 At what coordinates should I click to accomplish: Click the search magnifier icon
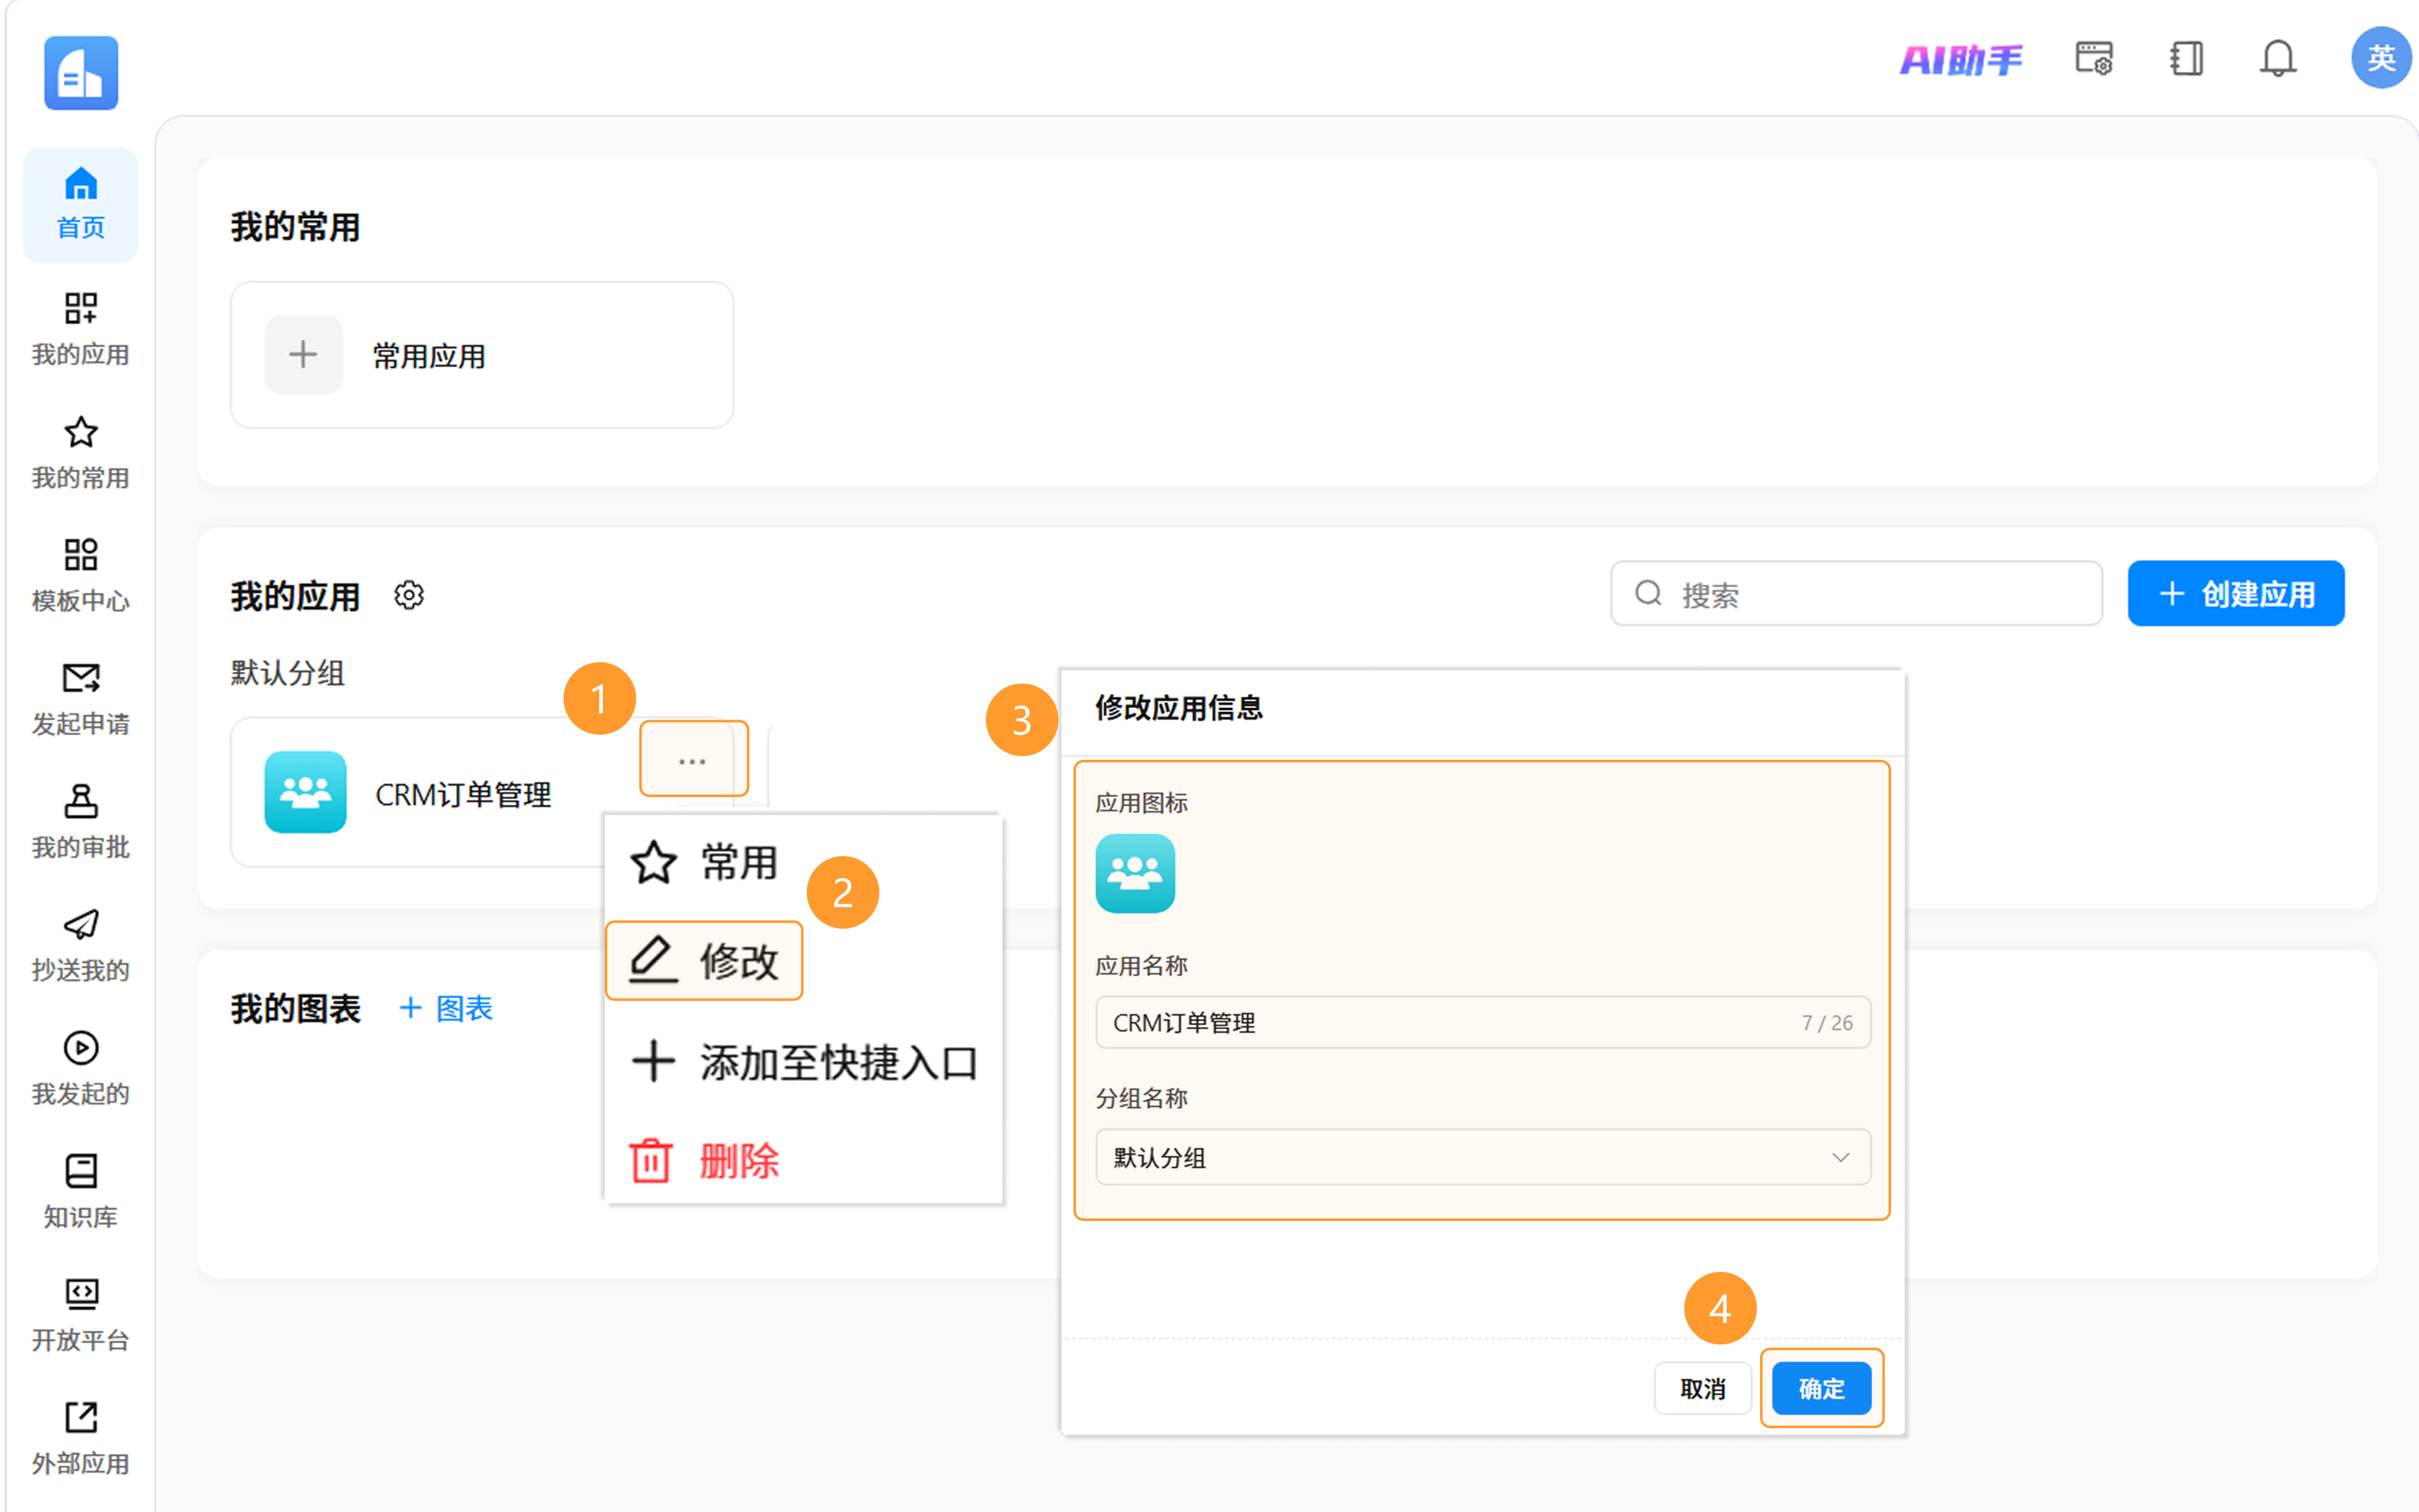[x=1649, y=594]
